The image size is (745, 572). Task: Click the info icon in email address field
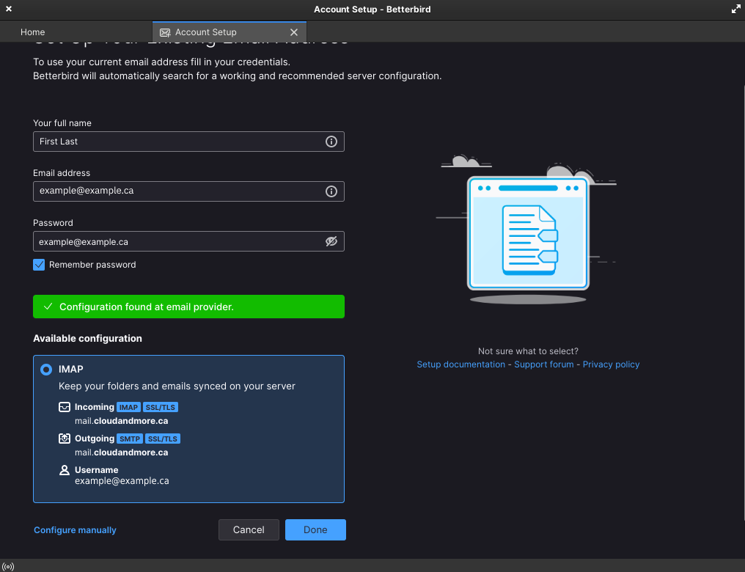coord(331,191)
